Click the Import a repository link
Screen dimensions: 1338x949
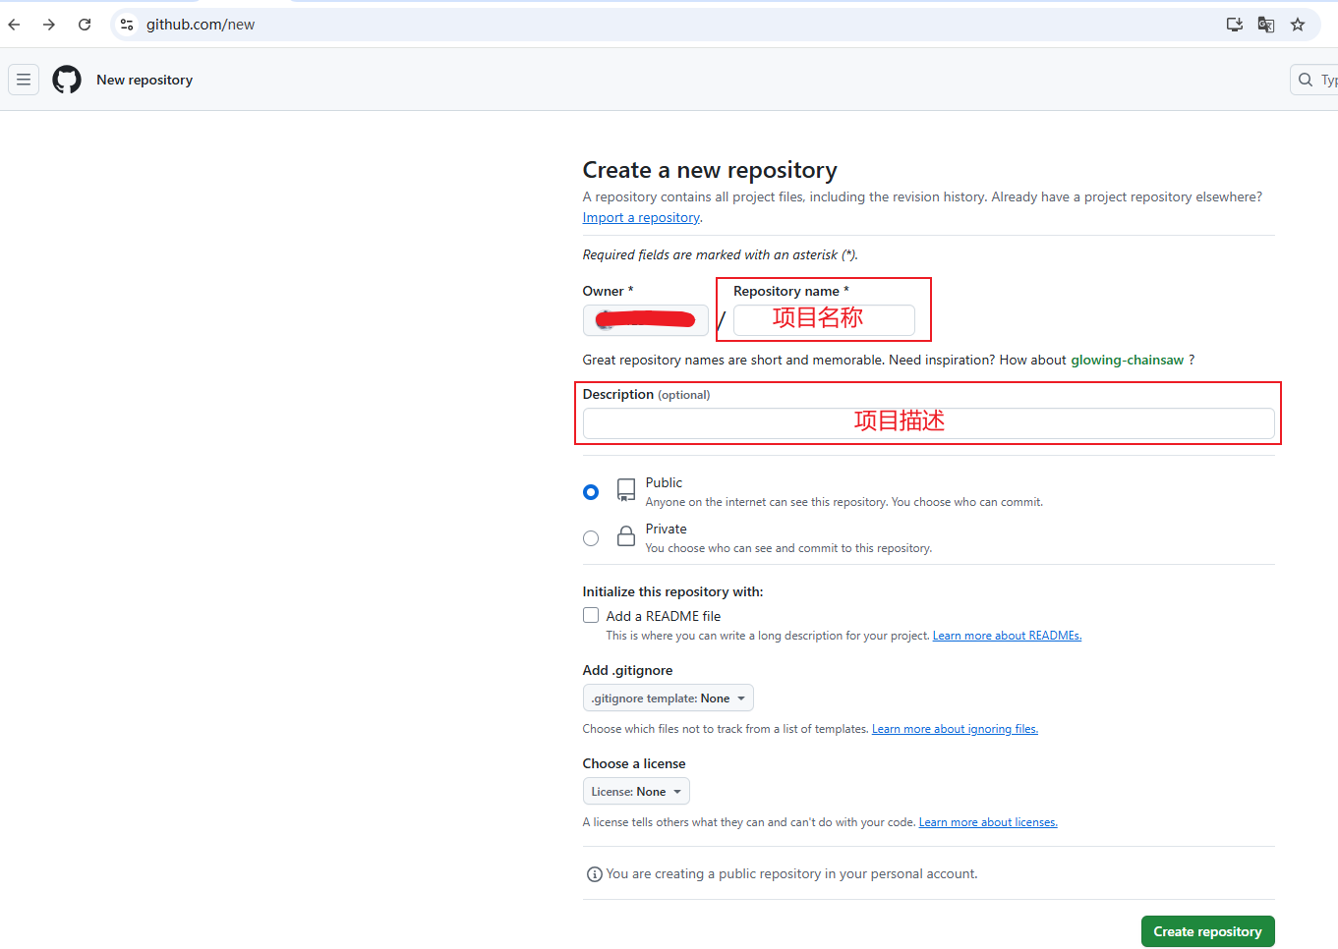pos(641,218)
